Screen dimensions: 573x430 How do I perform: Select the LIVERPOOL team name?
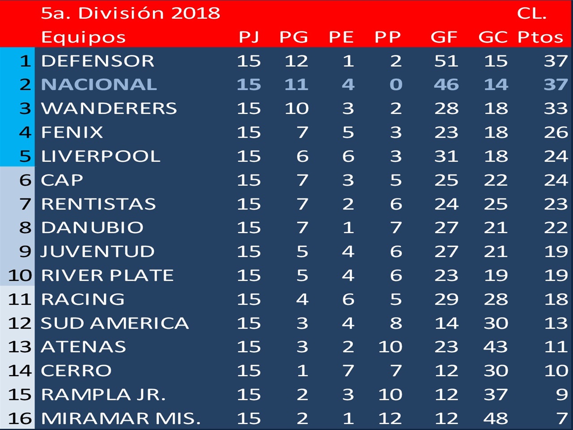click(x=101, y=156)
